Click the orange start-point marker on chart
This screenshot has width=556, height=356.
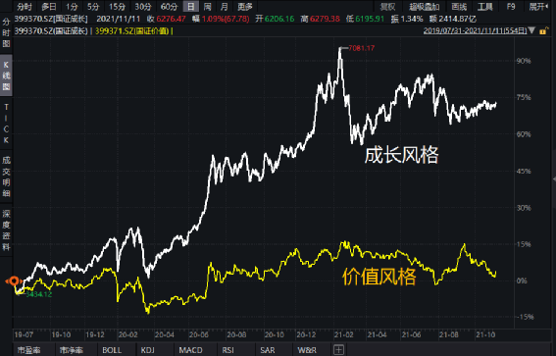coord(14,281)
